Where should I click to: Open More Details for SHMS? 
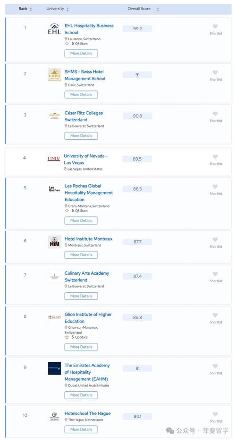(81, 95)
